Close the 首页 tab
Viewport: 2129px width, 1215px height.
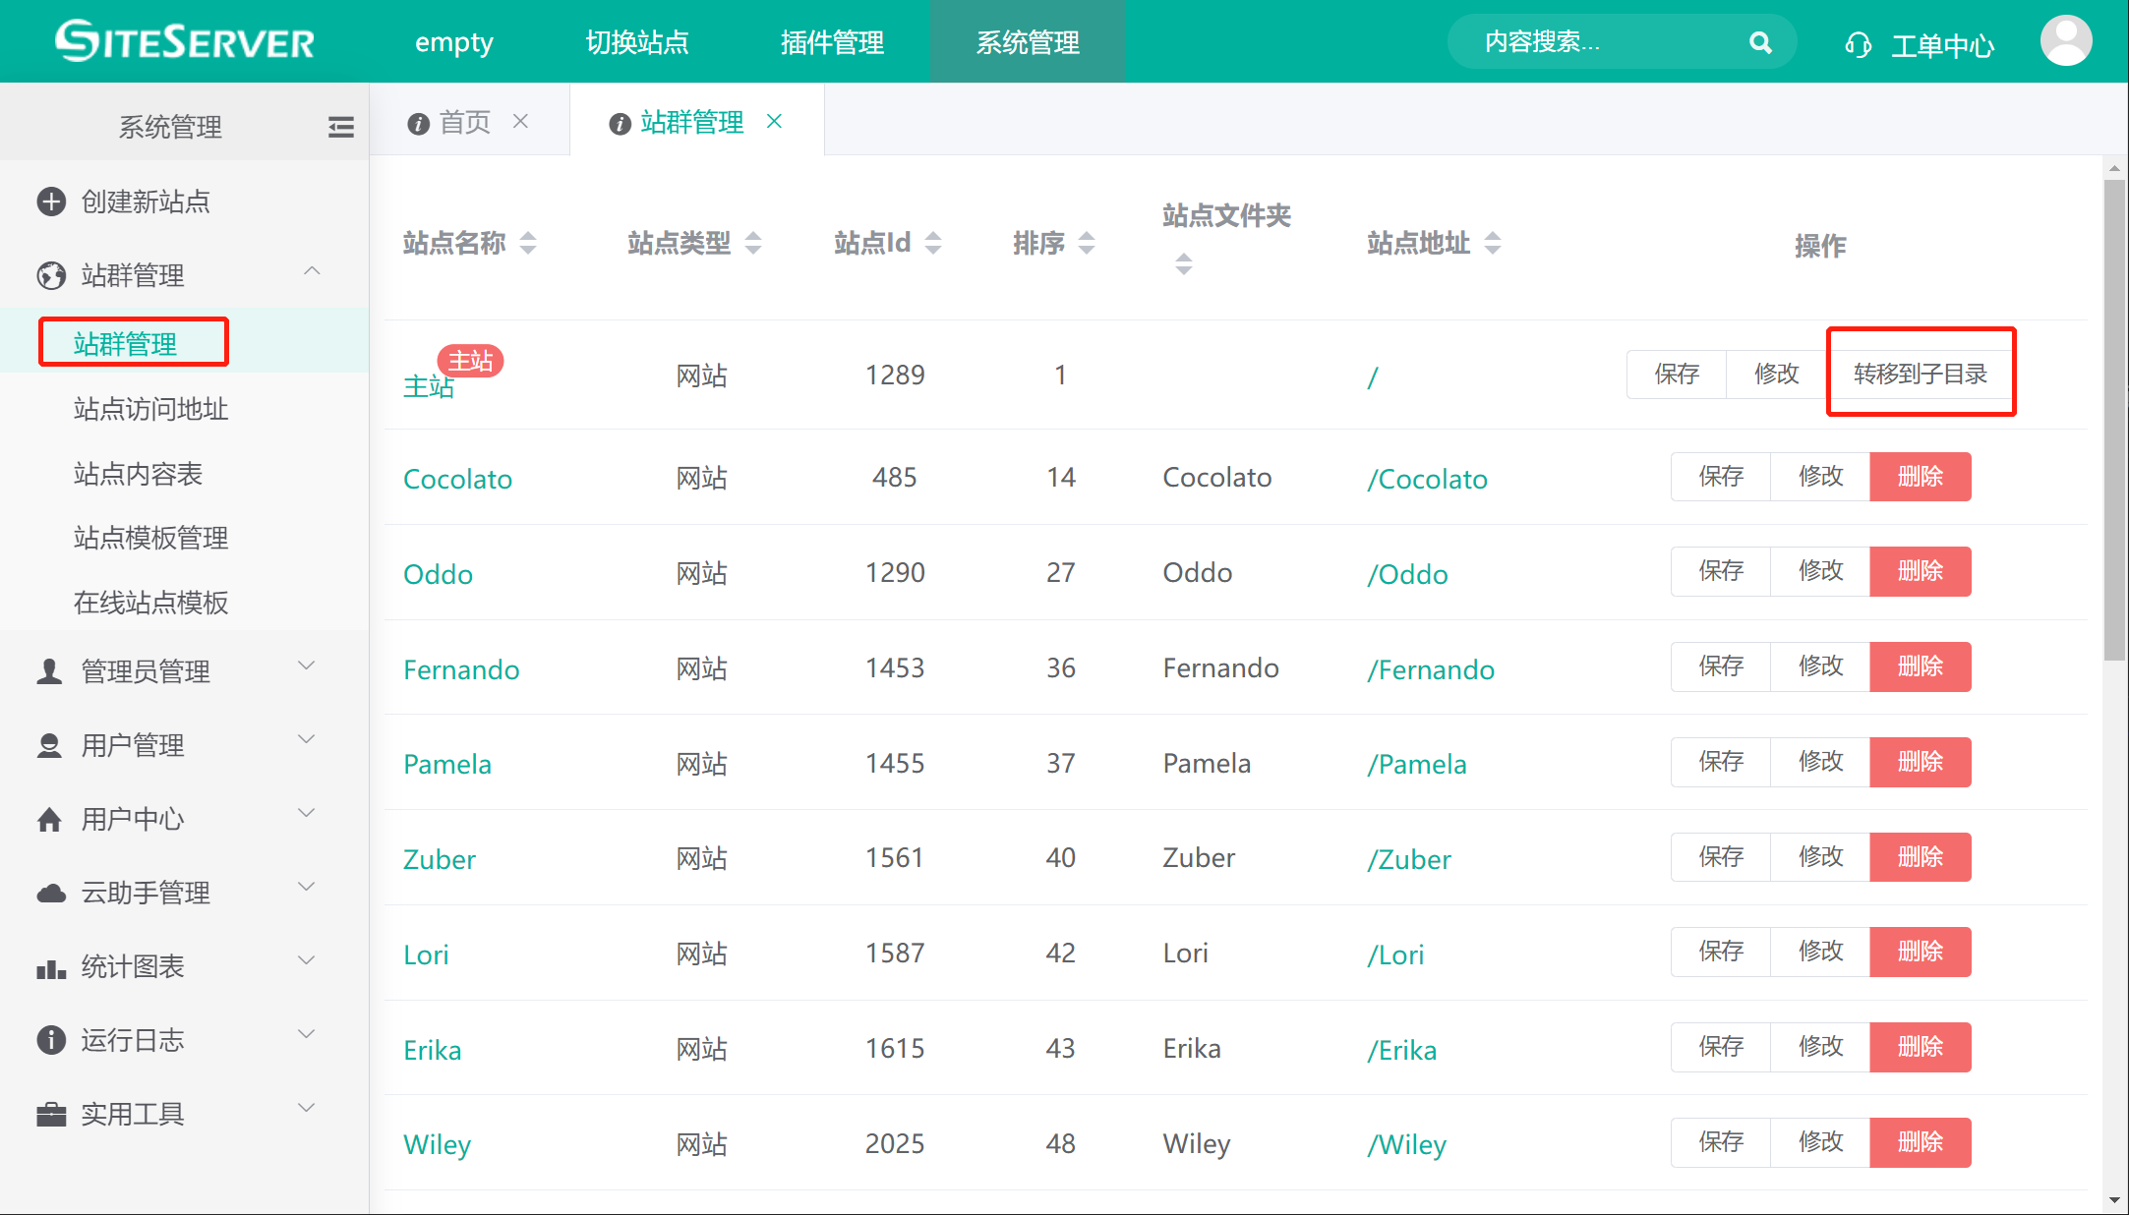(x=521, y=121)
